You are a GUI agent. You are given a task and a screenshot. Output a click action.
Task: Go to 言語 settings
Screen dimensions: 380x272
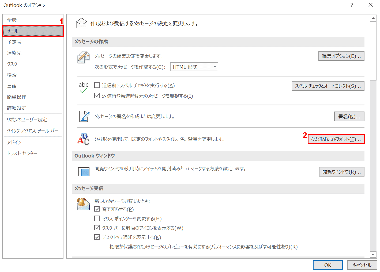click(x=33, y=86)
